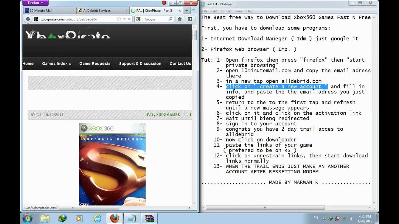
Task: Show hidden system tray icons arrow
Action: pyautogui.click(x=324, y=219)
